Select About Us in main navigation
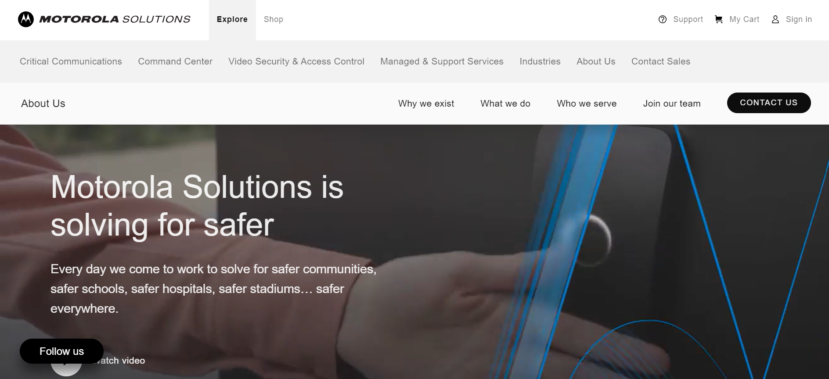This screenshot has width=829, height=379. 596,61
